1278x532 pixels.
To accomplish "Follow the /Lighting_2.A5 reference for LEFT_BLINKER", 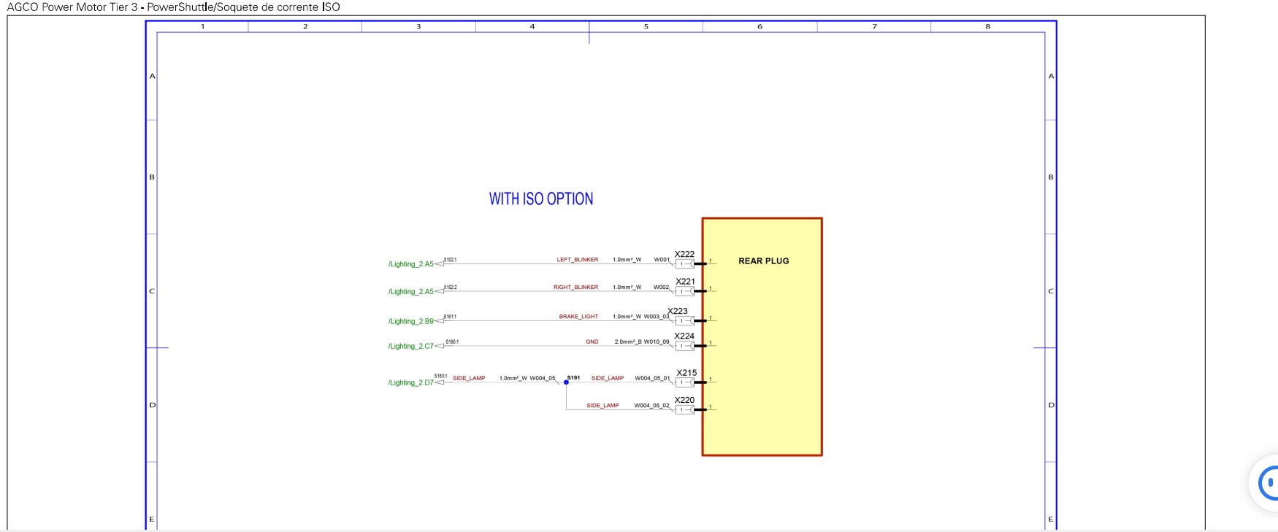I will 410,264.
